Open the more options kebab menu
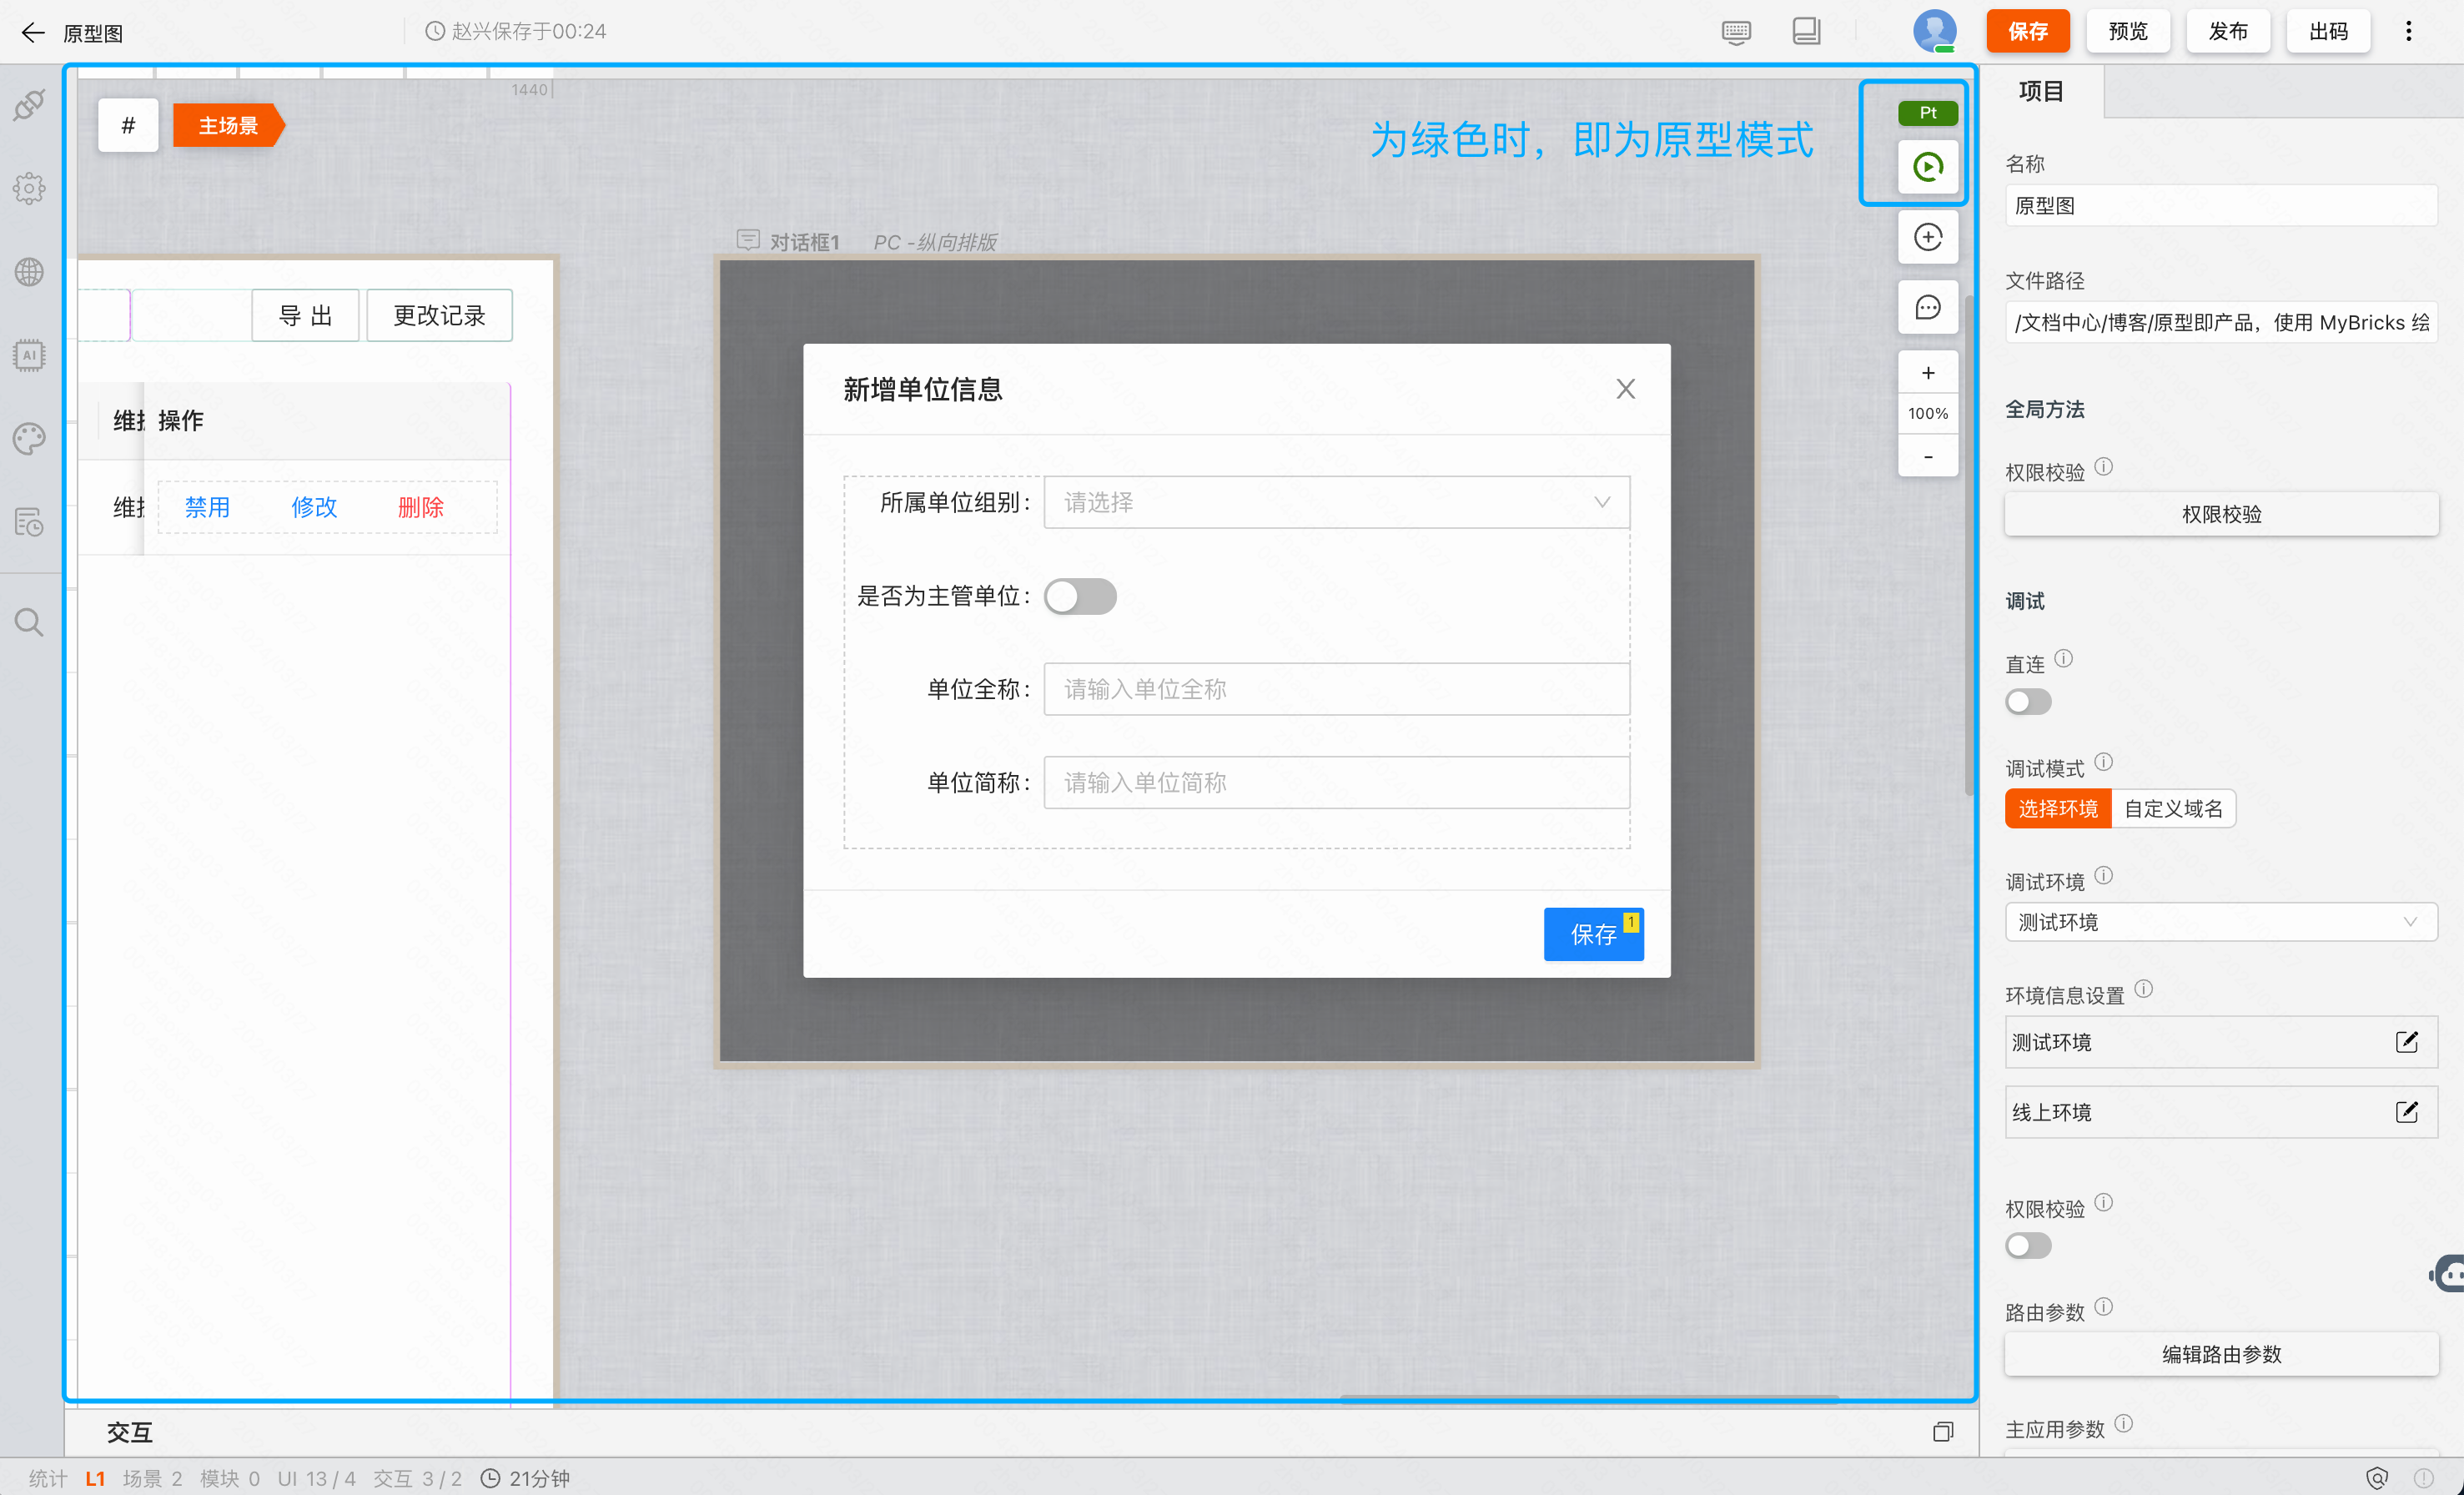The image size is (2464, 1495). pyautogui.click(x=2408, y=32)
